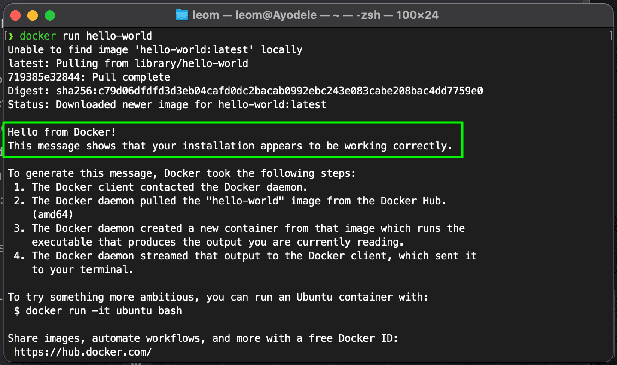Click the green zoom button in window corner
The width and height of the screenshot is (617, 365).
pyautogui.click(x=50, y=15)
